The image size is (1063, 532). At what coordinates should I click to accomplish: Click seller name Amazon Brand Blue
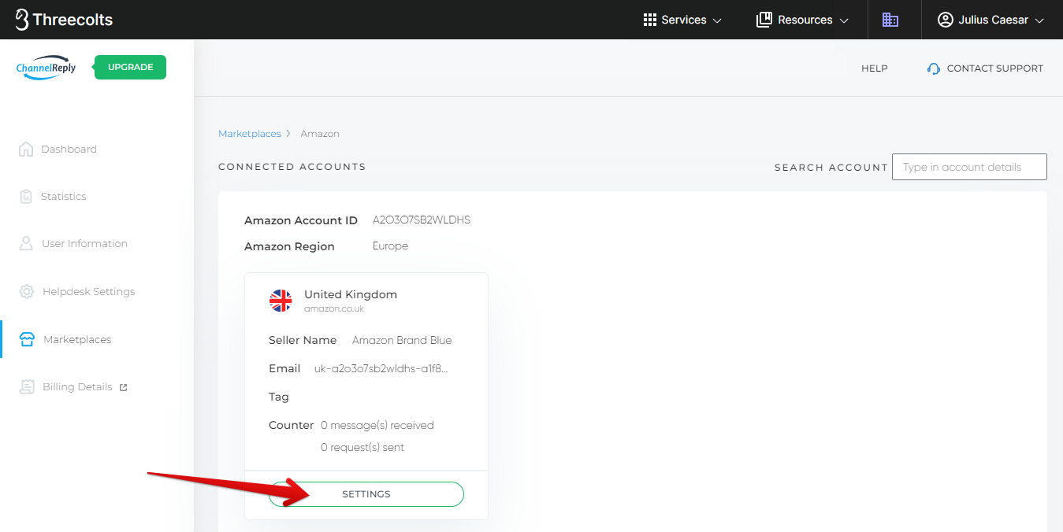[402, 340]
